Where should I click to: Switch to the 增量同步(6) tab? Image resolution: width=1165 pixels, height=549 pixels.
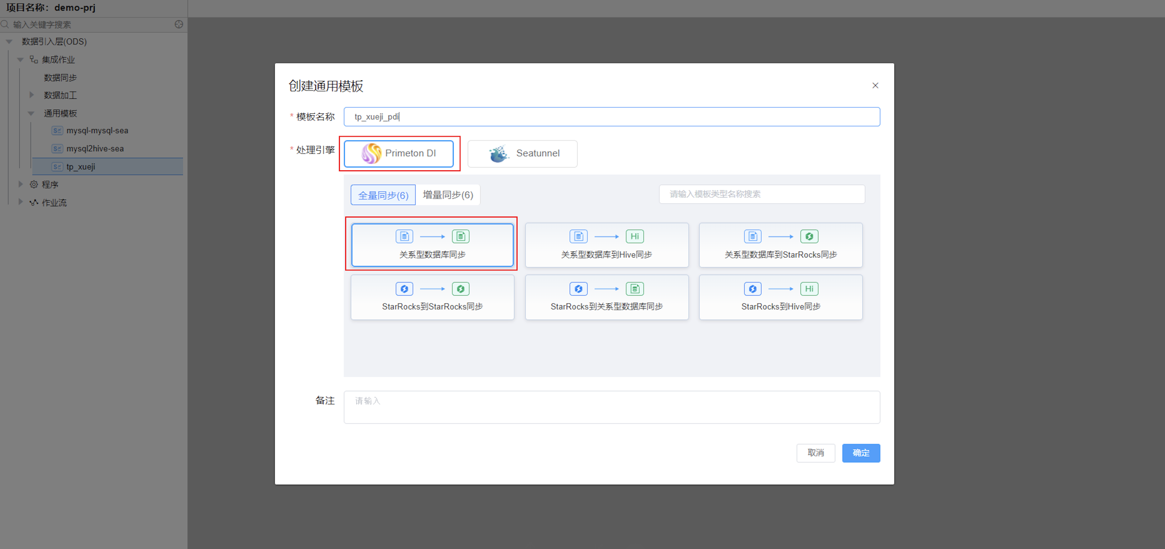447,195
